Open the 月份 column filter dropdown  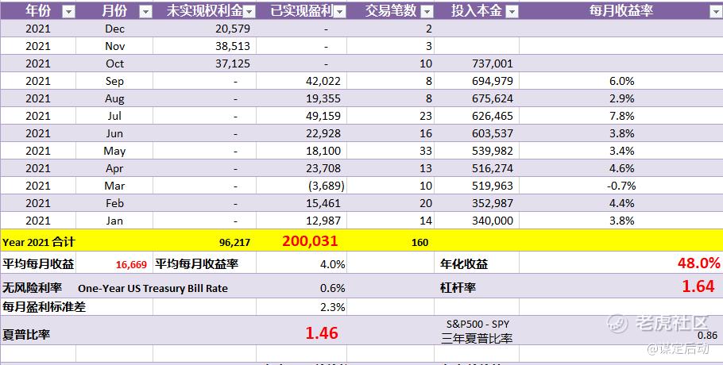[x=145, y=12]
